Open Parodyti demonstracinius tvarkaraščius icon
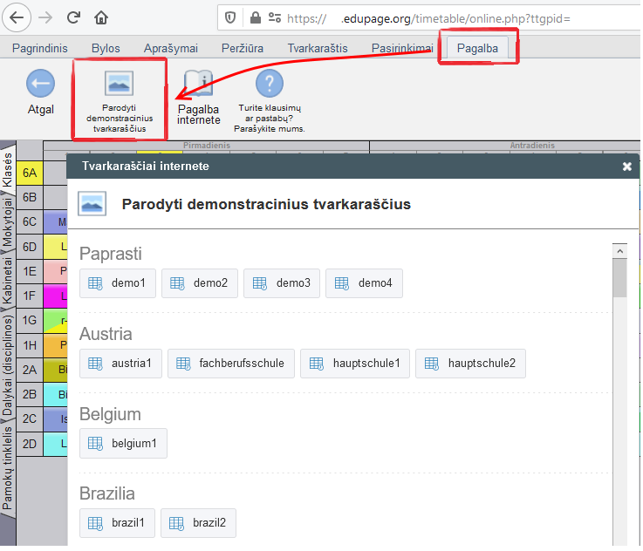 [x=119, y=83]
